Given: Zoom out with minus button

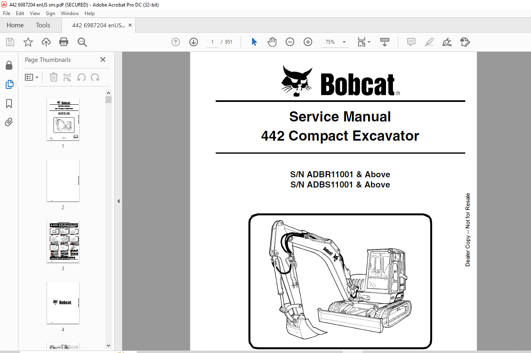Looking at the screenshot, I should 290,42.
